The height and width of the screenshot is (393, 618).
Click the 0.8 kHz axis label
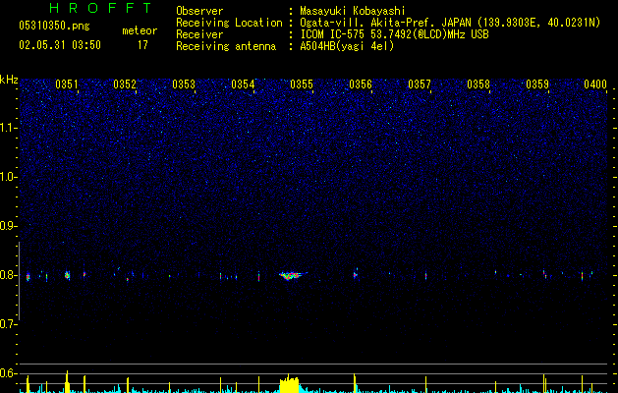tap(9, 275)
